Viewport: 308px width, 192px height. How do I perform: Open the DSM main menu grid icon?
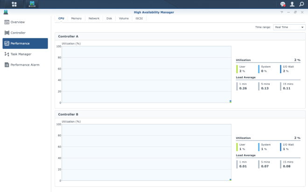[14, 4]
